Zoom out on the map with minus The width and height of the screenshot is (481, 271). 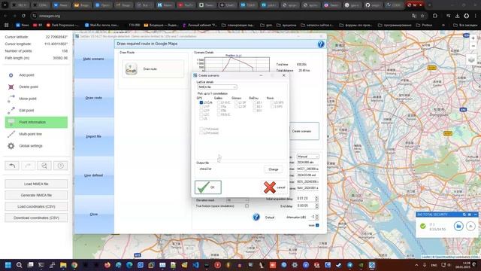(473, 46)
